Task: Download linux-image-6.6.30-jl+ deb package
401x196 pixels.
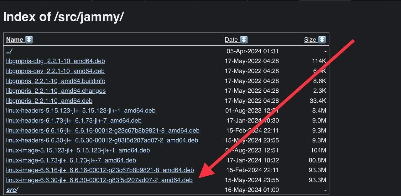Action: click(99, 180)
